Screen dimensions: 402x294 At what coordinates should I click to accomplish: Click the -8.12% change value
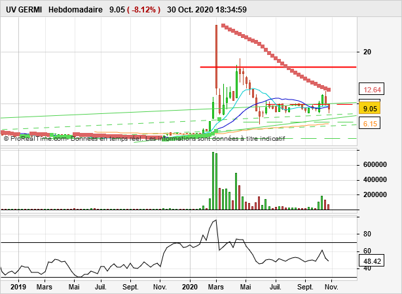point(144,10)
